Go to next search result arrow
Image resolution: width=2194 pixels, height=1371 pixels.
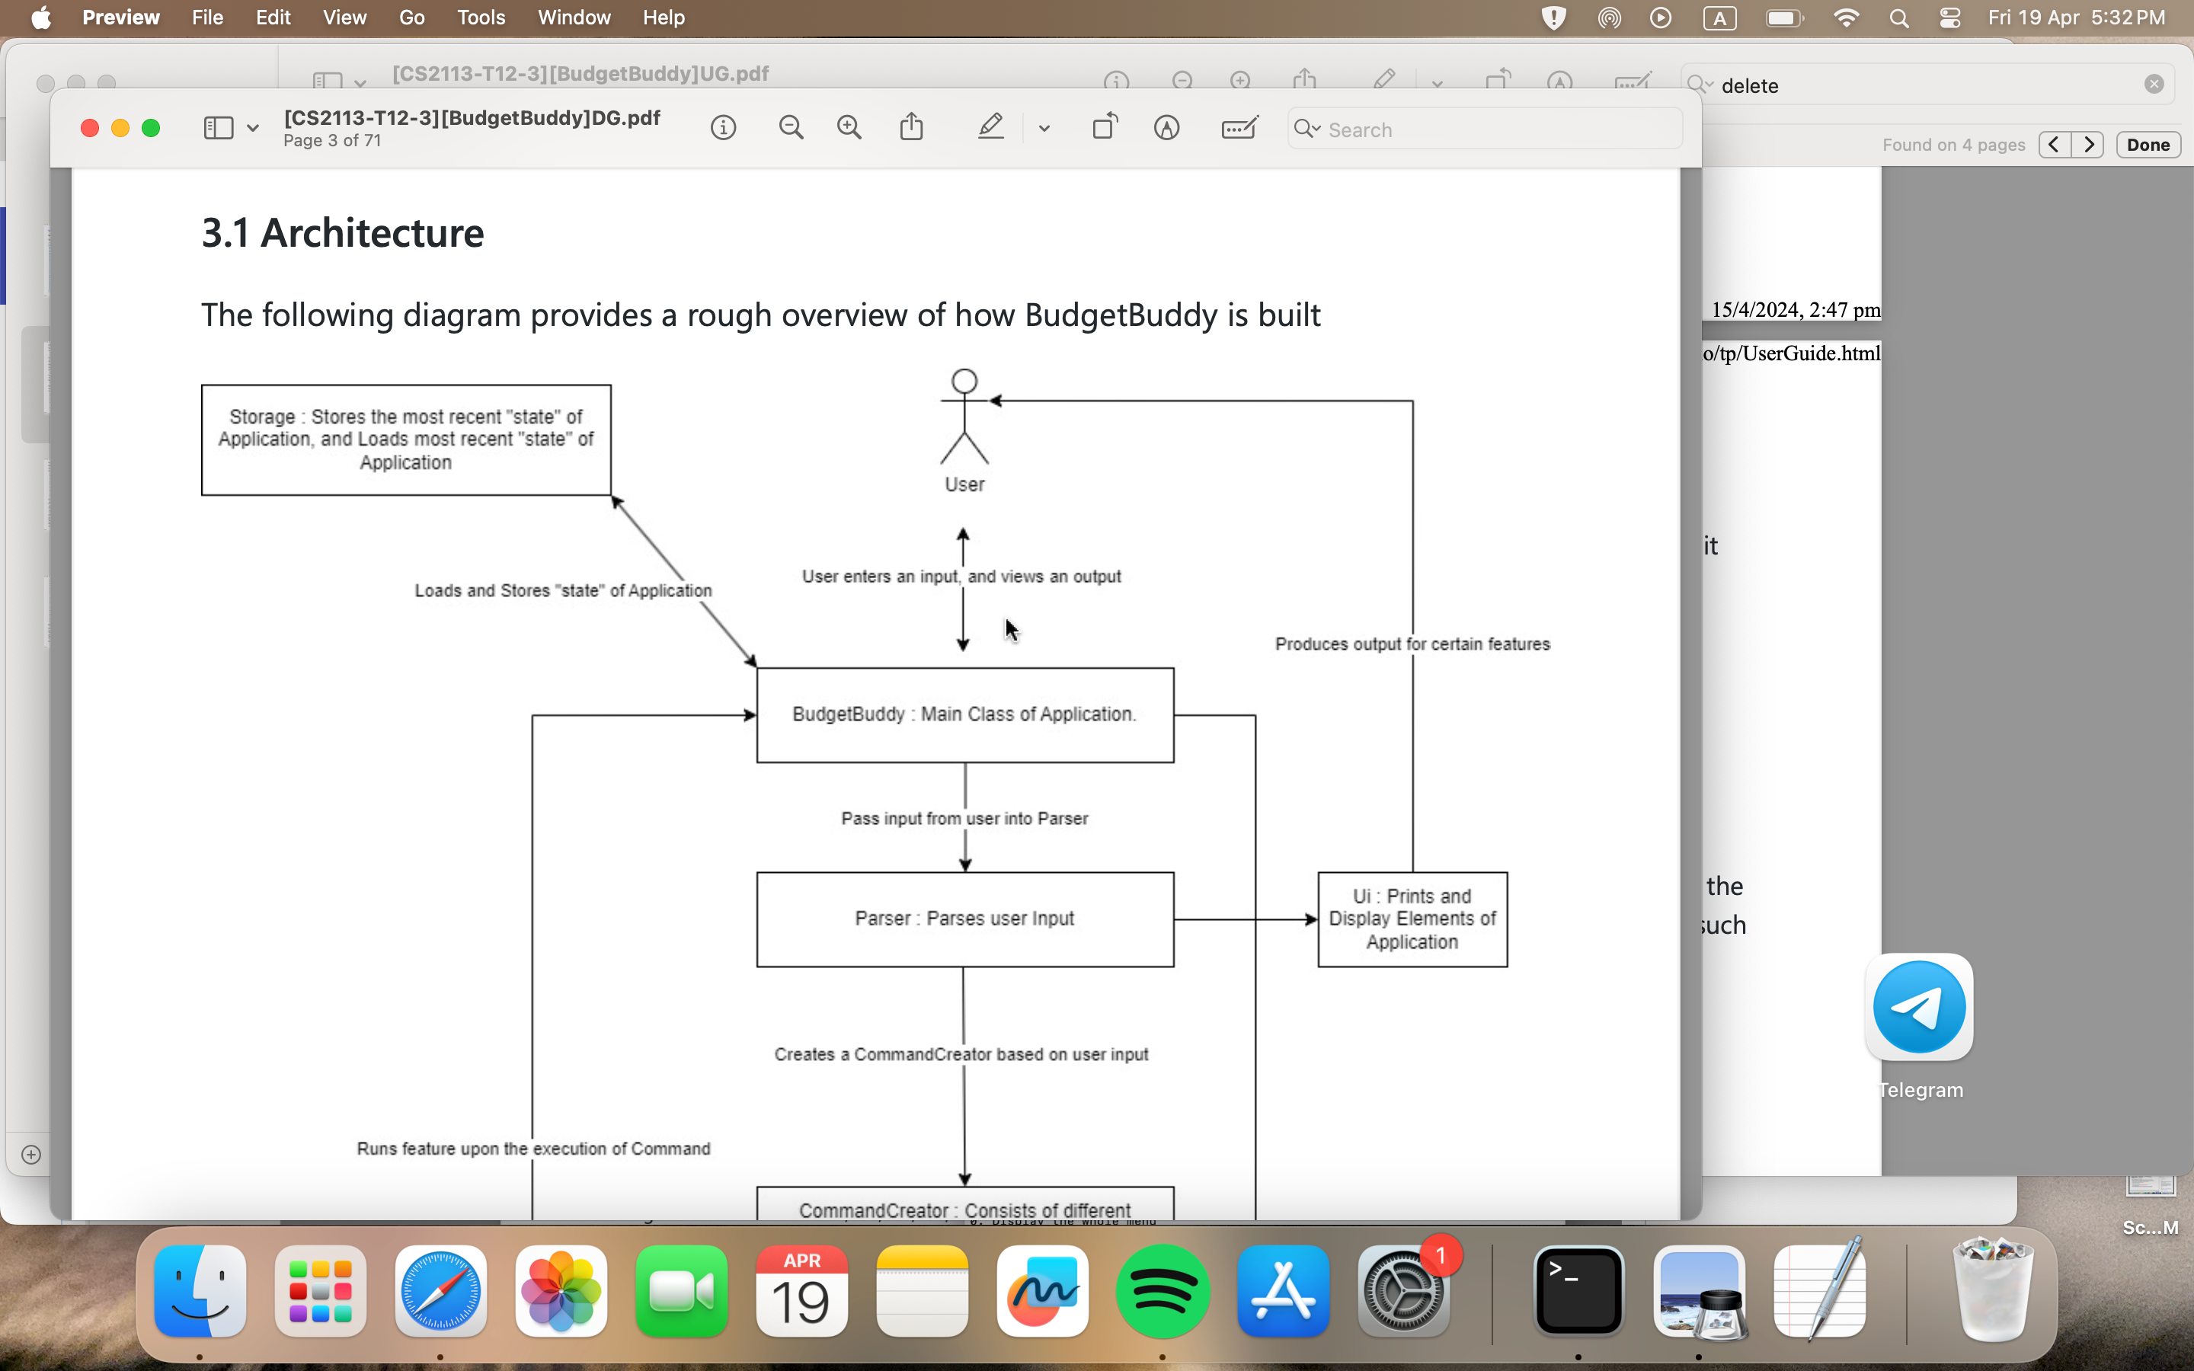click(2089, 145)
